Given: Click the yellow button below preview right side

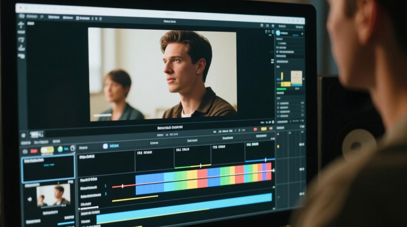Looking at the screenshot, I should pos(263,129).
